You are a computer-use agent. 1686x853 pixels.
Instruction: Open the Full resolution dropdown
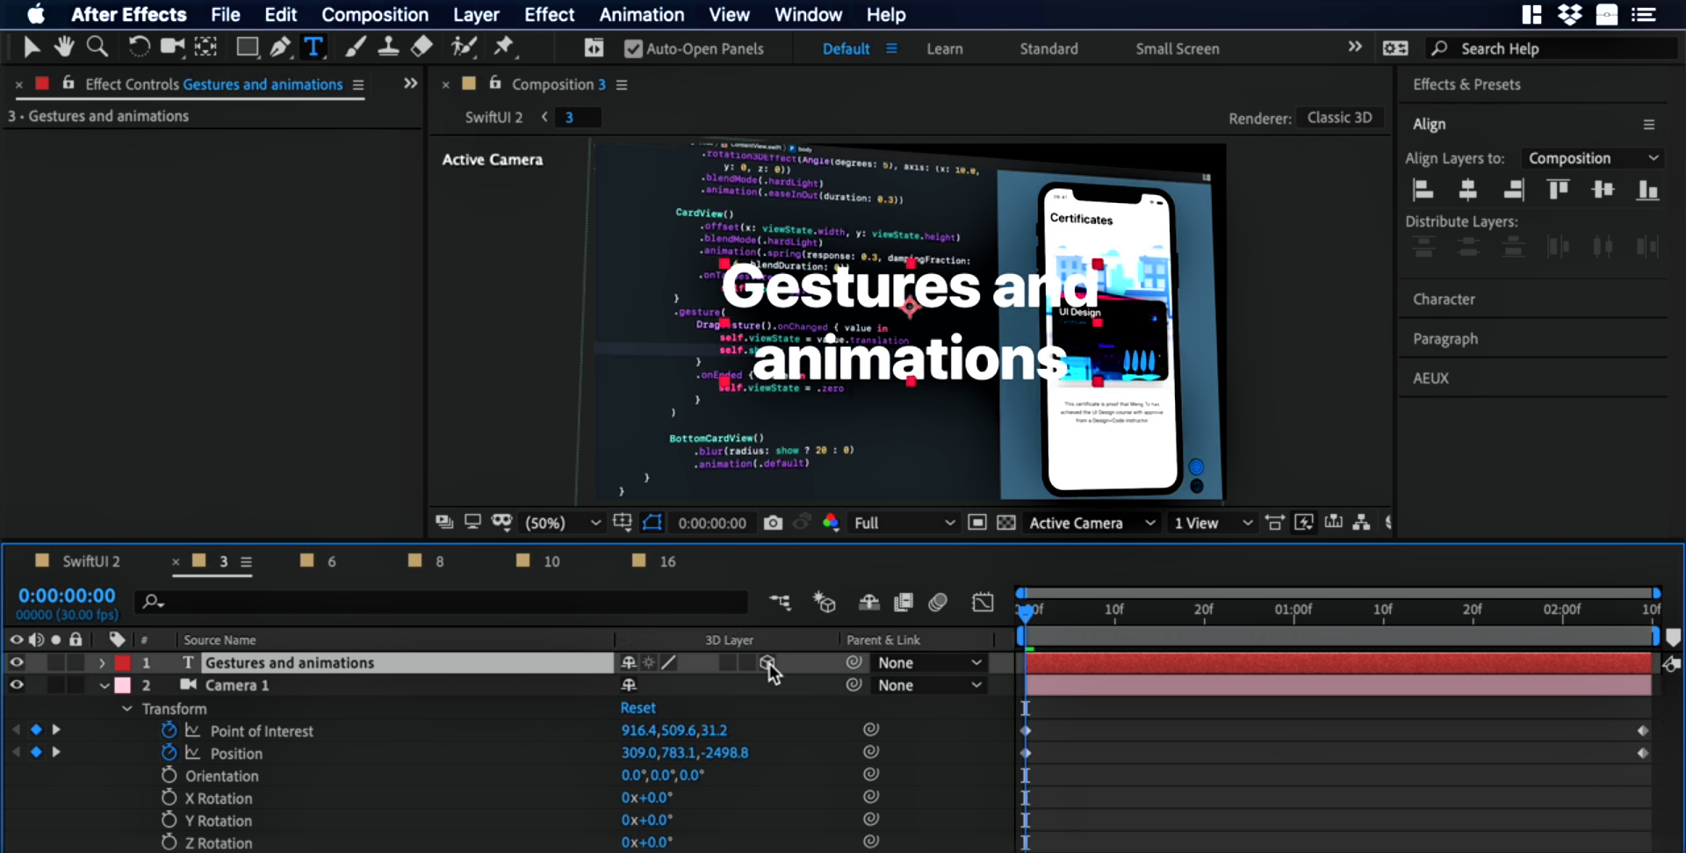pos(904,523)
